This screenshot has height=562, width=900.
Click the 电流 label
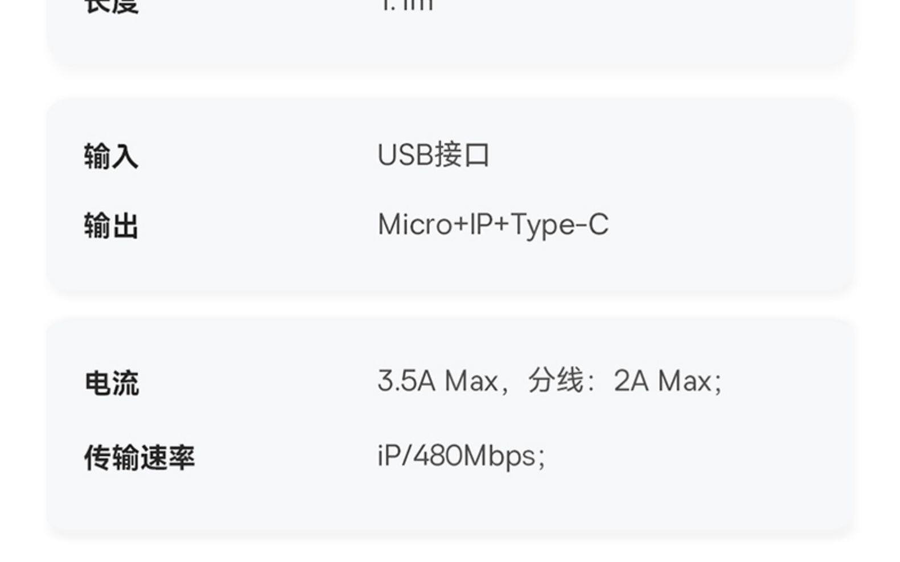[112, 383]
